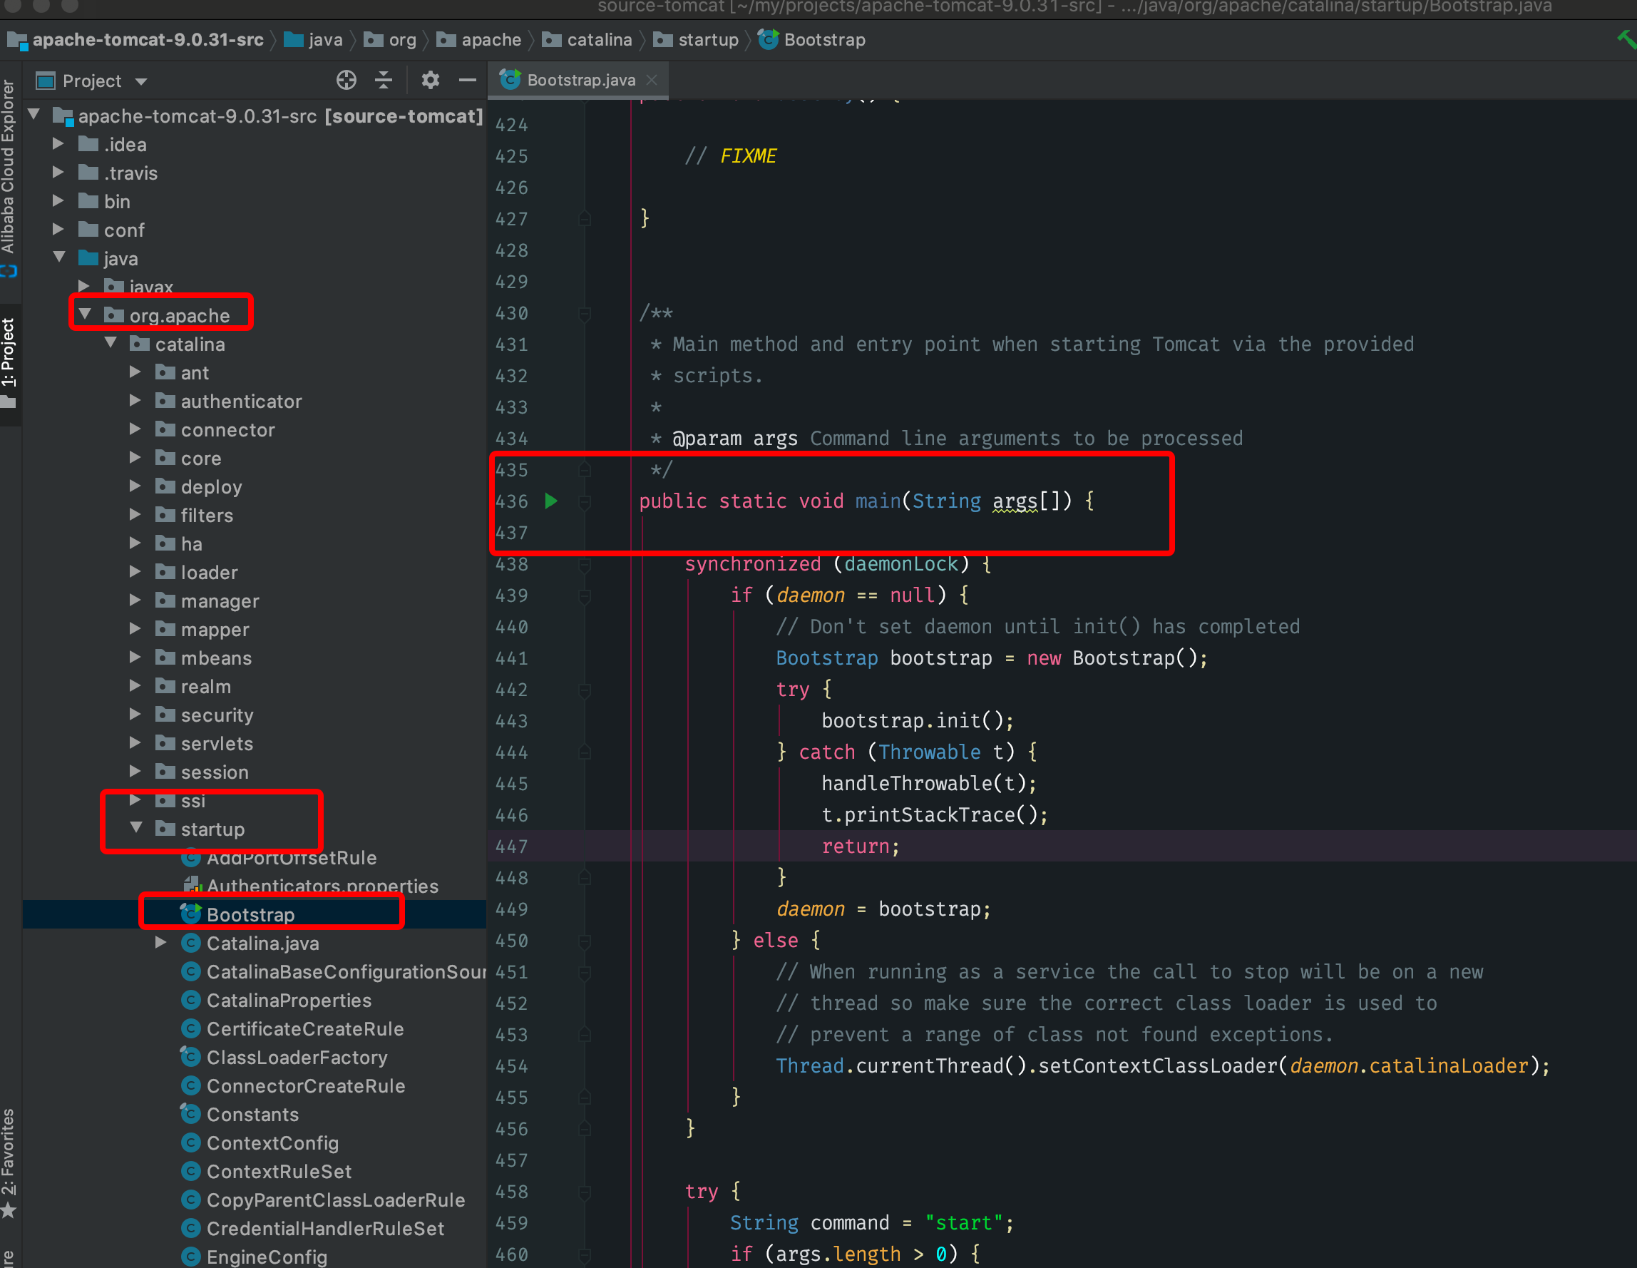Click the run gutter arrow at line 436
The image size is (1637, 1268).
tap(551, 500)
